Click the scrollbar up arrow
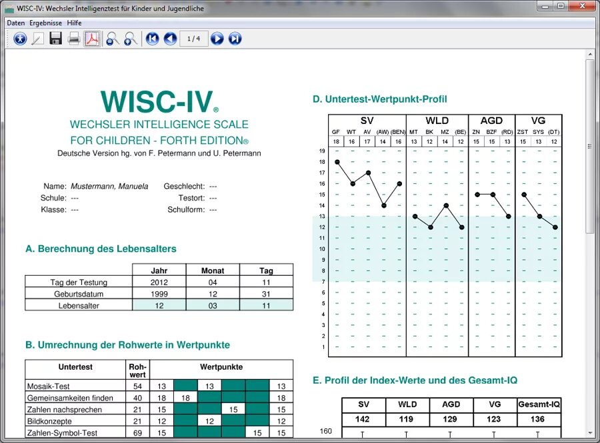The image size is (600, 443). point(590,55)
